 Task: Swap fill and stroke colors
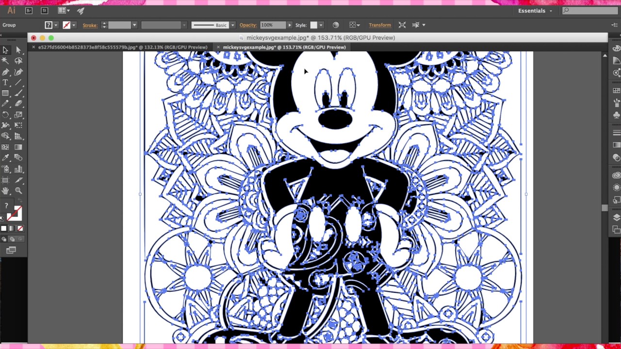[19, 201]
